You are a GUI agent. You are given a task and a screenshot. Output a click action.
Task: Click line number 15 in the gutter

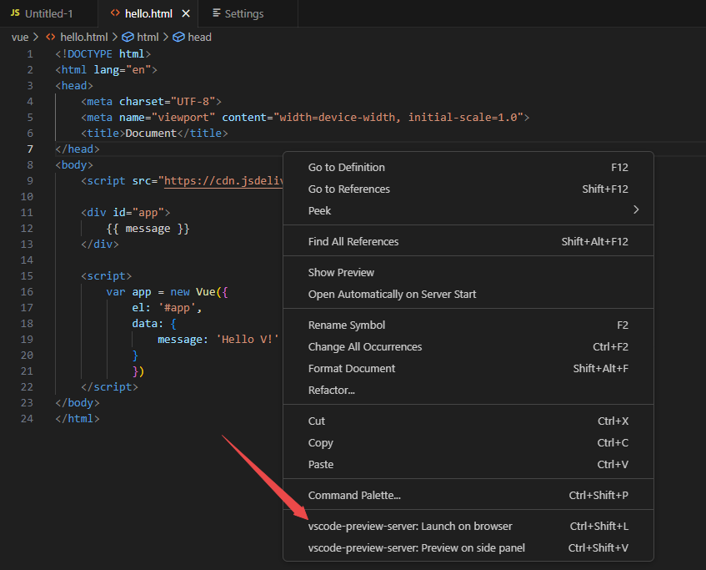point(30,275)
